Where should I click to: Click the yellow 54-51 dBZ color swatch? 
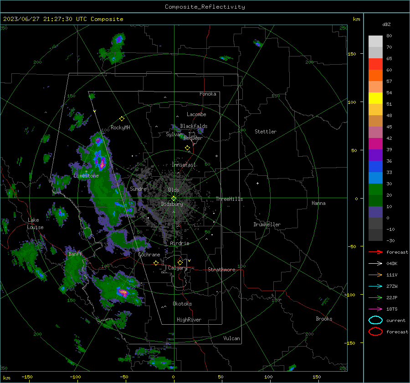tap(375, 98)
